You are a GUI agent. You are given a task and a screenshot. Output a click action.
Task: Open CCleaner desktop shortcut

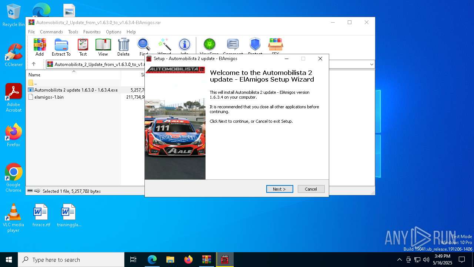pos(13,55)
